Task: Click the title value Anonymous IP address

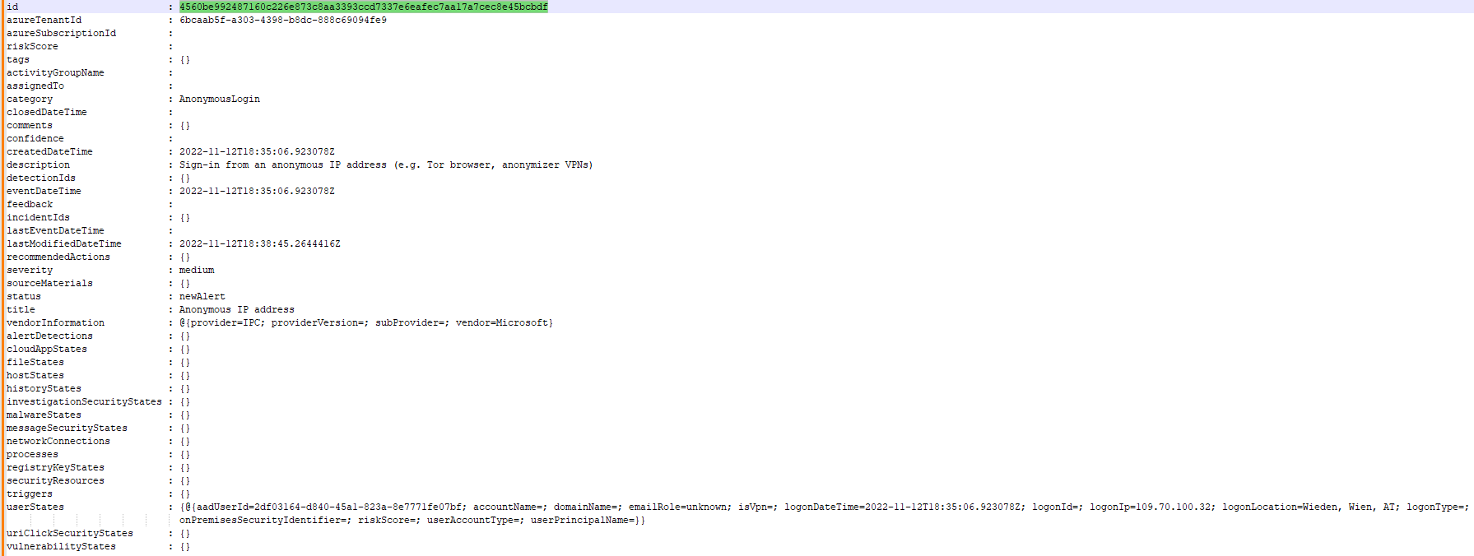Action: (236, 309)
